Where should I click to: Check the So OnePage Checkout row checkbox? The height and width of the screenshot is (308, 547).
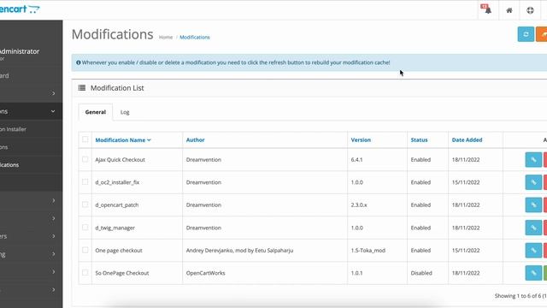tap(85, 272)
